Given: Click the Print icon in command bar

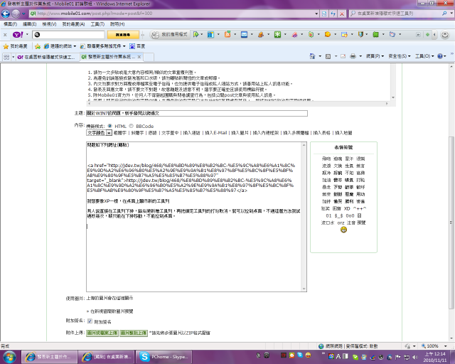Looking at the screenshot, I should coord(353,56).
